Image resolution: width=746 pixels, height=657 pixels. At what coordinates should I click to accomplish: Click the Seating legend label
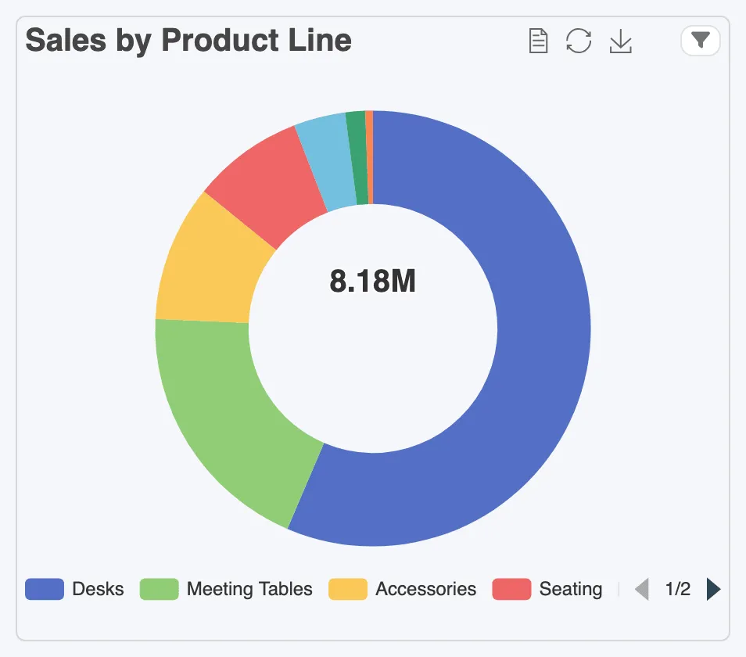click(x=571, y=589)
